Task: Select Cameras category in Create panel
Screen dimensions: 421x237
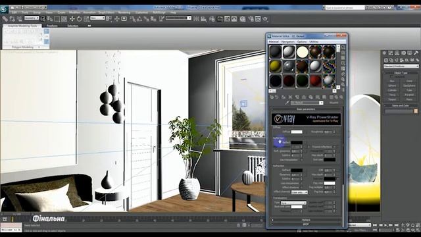Action: point(401,60)
